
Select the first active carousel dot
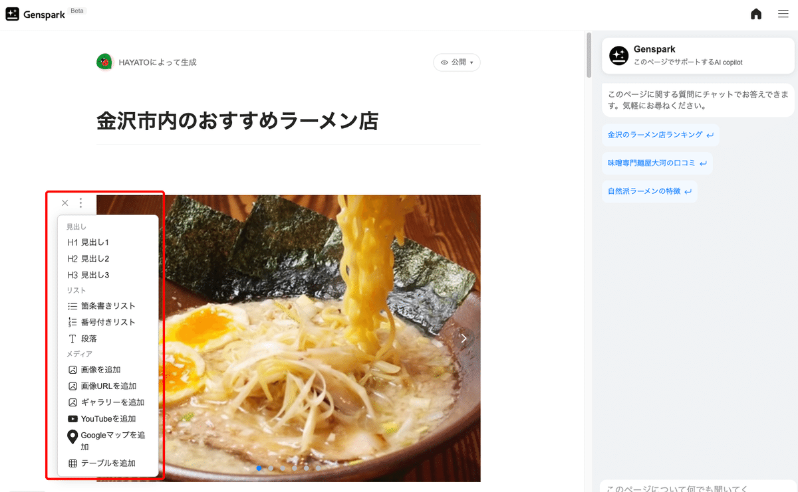pyautogui.click(x=259, y=468)
